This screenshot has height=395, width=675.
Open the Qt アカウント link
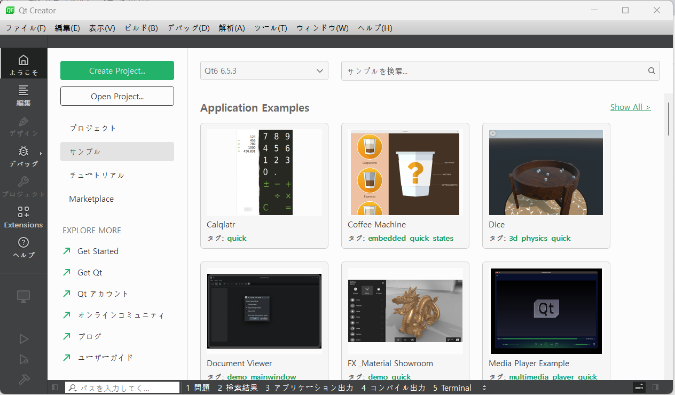pyautogui.click(x=103, y=294)
